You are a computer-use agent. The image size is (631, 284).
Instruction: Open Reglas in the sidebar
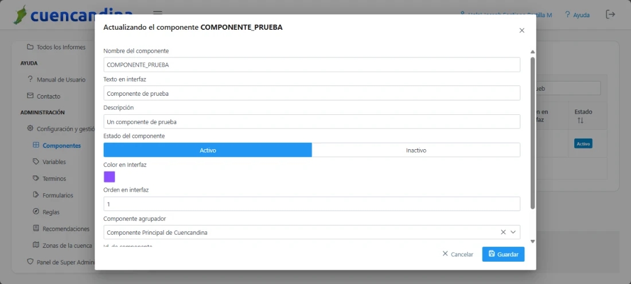click(x=50, y=212)
